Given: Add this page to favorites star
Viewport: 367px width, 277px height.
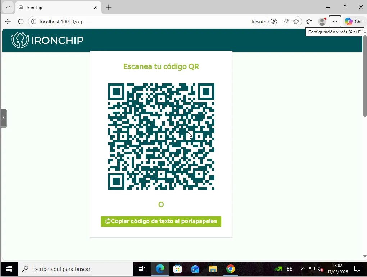Looking at the screenshot, I should pos(296,22).
